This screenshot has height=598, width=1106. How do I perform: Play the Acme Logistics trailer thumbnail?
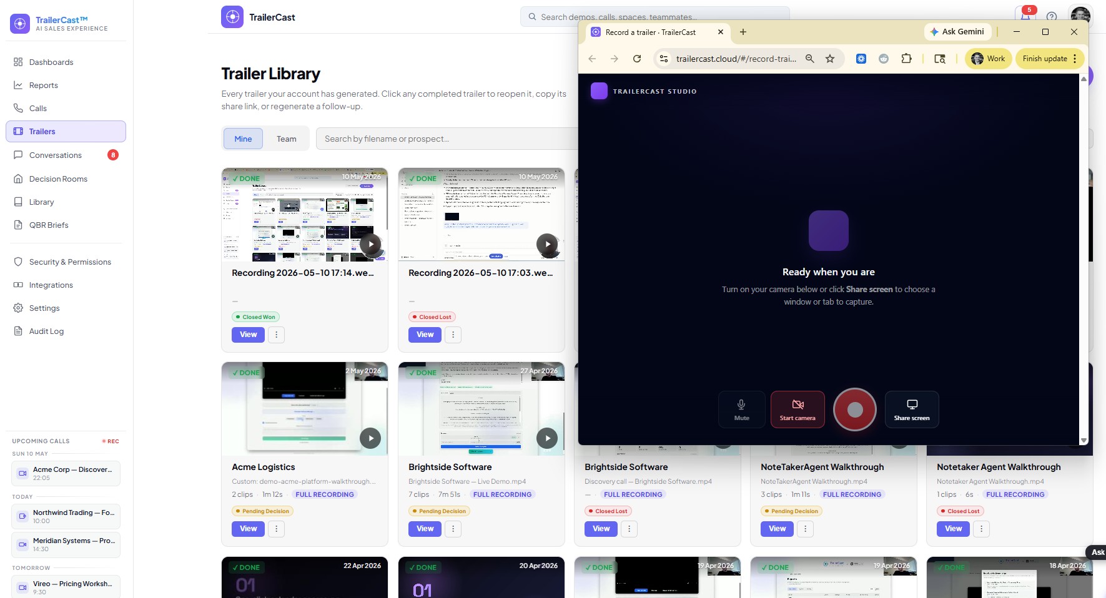[x=371, y=438]
